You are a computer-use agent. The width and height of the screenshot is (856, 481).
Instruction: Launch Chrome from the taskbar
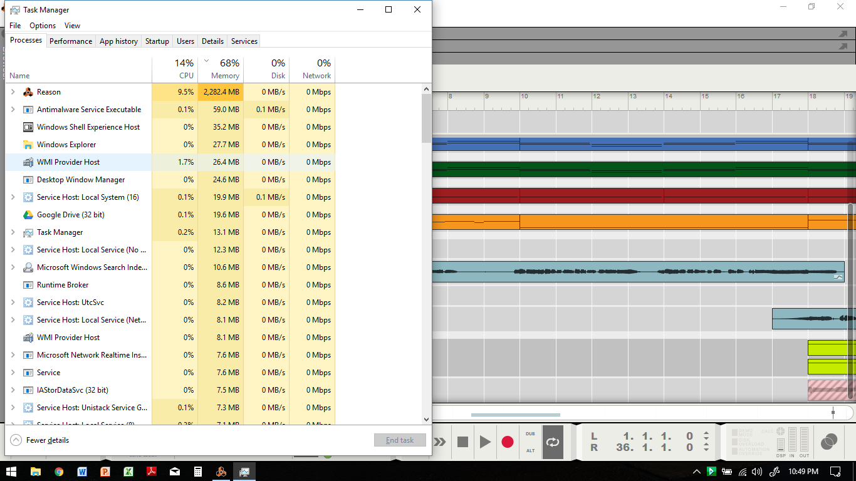[59, 471]
